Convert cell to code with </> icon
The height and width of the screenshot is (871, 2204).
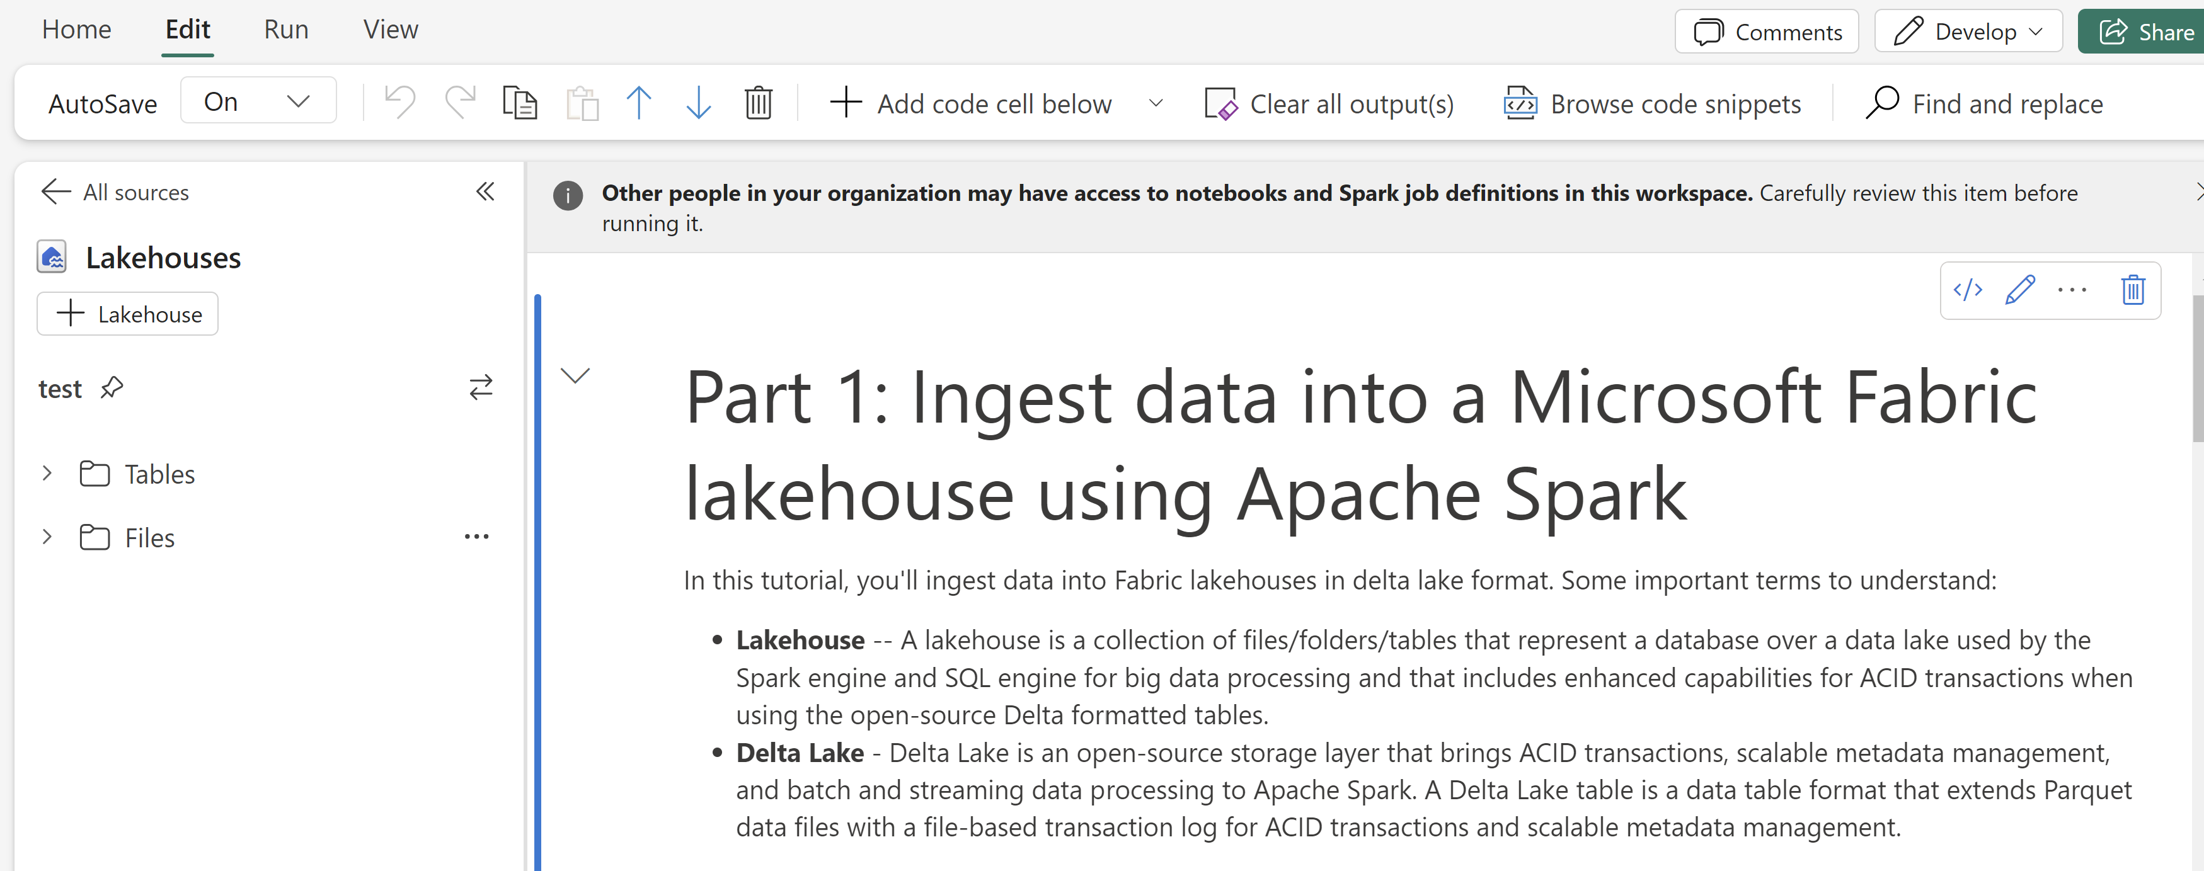(x=1967, y=290)
